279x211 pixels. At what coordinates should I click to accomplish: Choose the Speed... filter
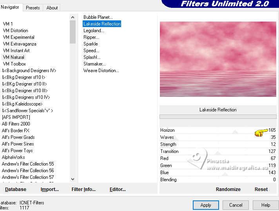91,51
